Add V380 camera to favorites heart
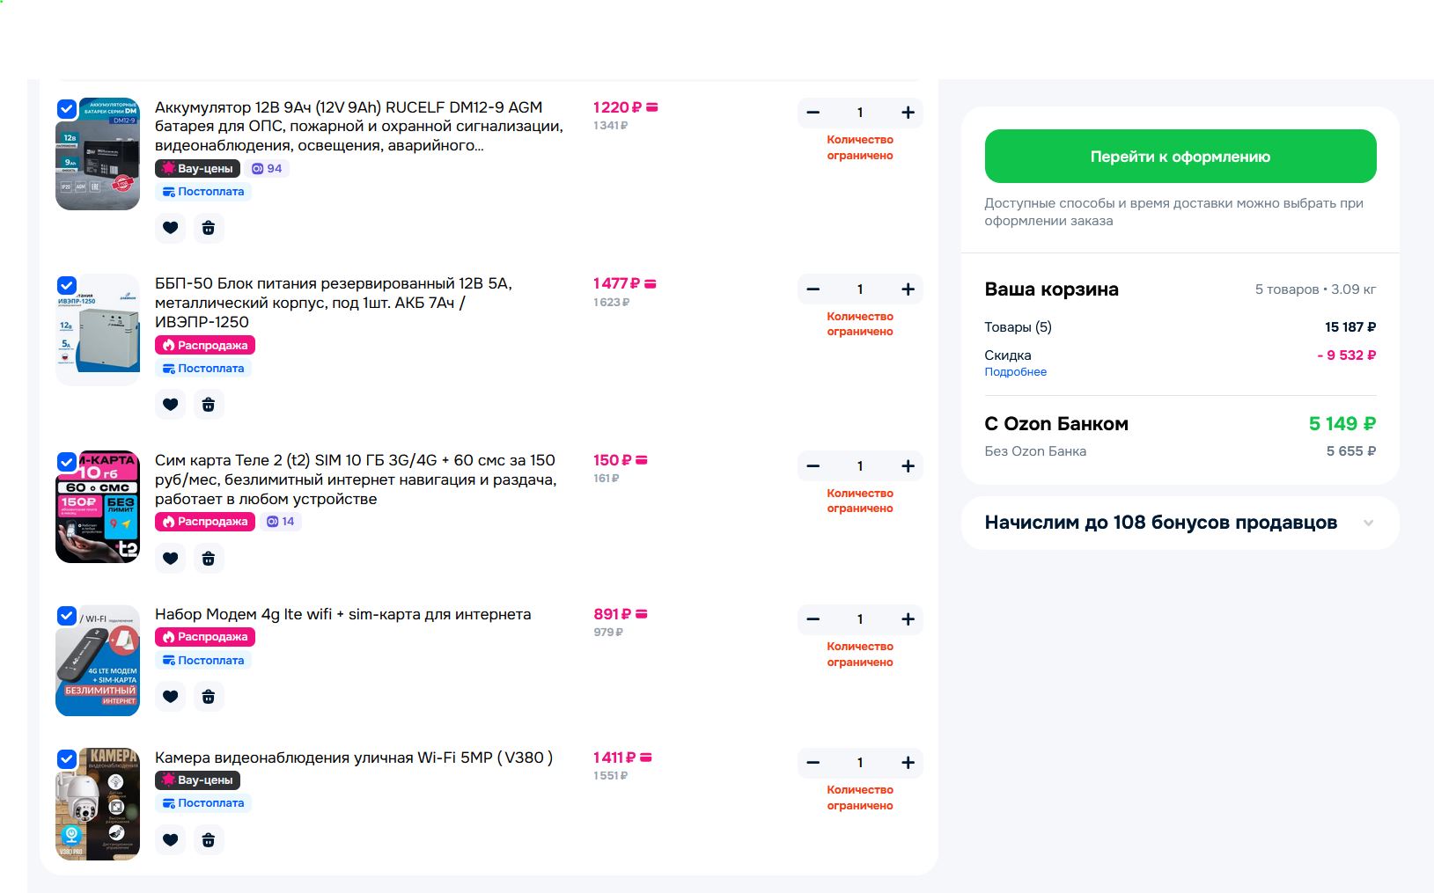Viewport: 1434px width, 893px height. tap(171, 840)
